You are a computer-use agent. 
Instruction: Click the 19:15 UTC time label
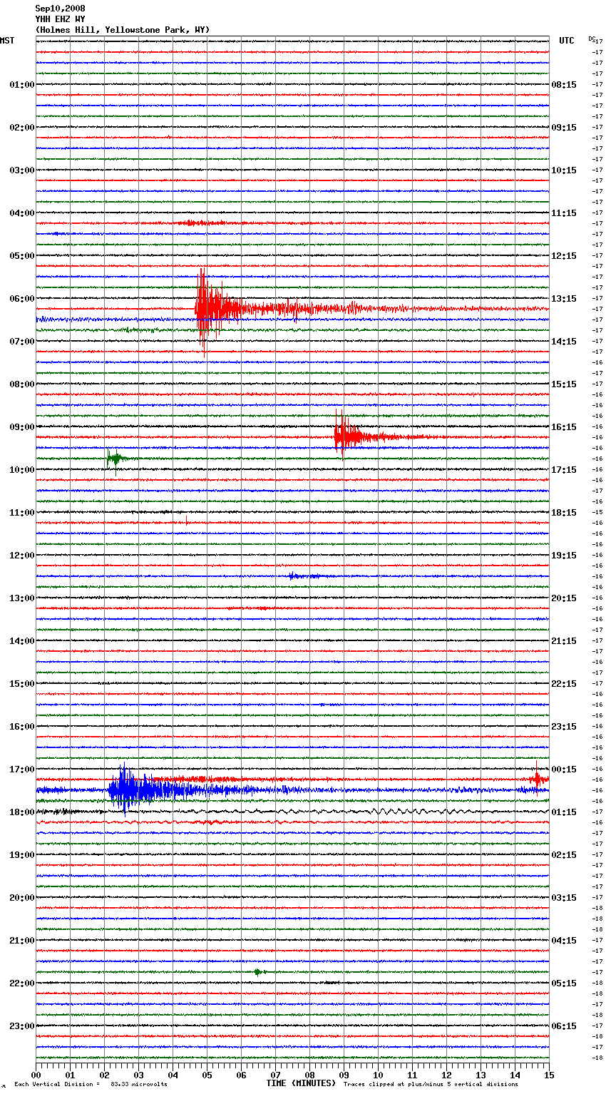click(x=564, y=556)
